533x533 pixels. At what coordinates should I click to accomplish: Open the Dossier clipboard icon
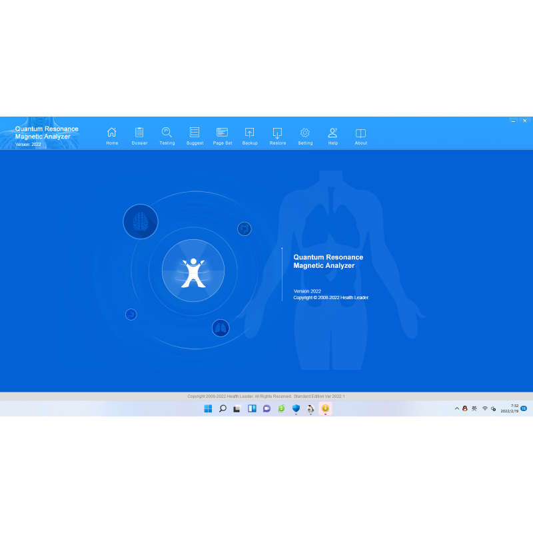[x=139, y=133]
